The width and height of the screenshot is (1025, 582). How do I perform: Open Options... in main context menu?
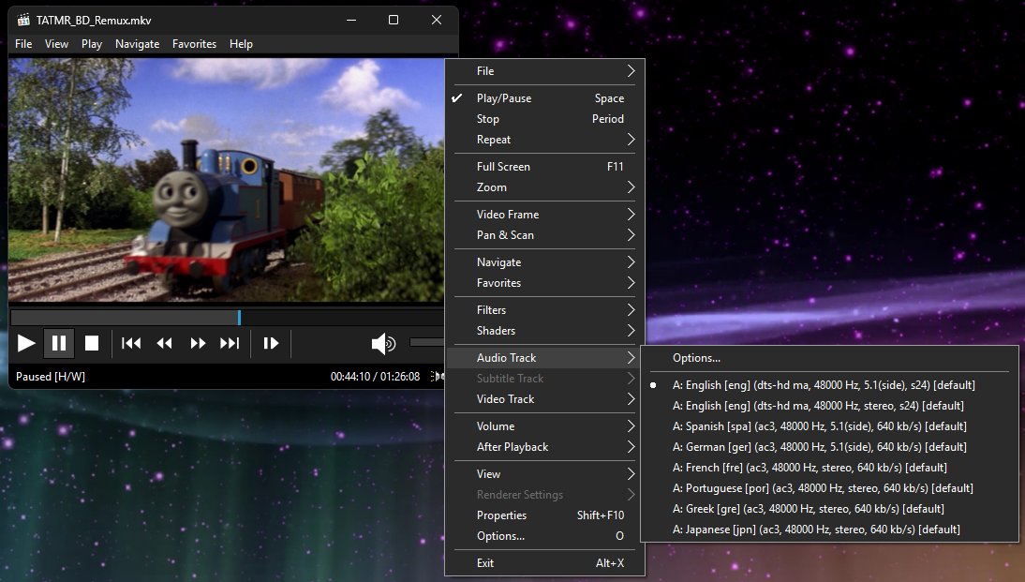tap(544, 535)
